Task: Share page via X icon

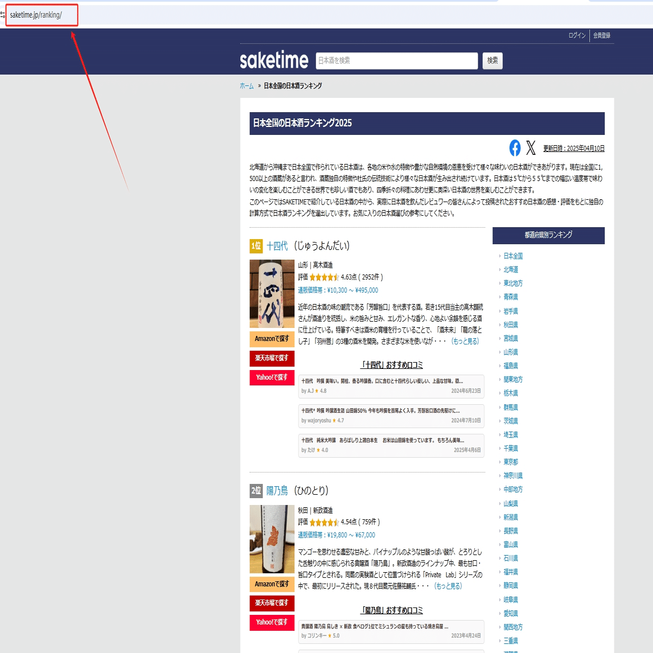Action: pyautogui.click(x=531, y=148)
